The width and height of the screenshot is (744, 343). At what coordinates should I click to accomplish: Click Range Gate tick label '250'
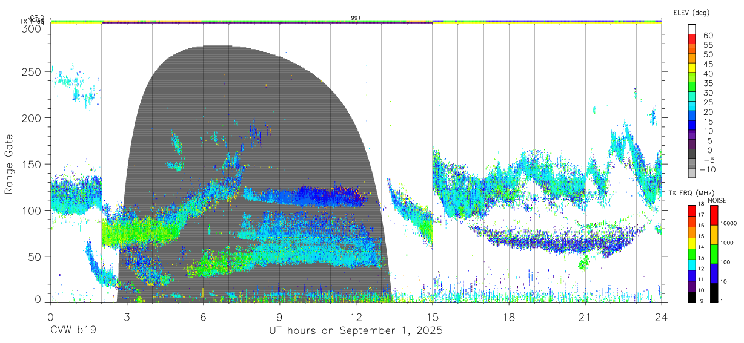(32, 71)
